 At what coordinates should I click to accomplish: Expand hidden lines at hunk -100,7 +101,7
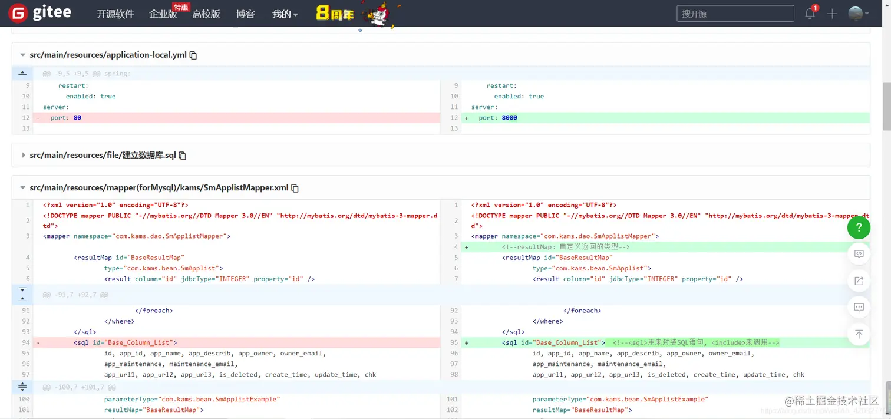click(x=22, y=387)
